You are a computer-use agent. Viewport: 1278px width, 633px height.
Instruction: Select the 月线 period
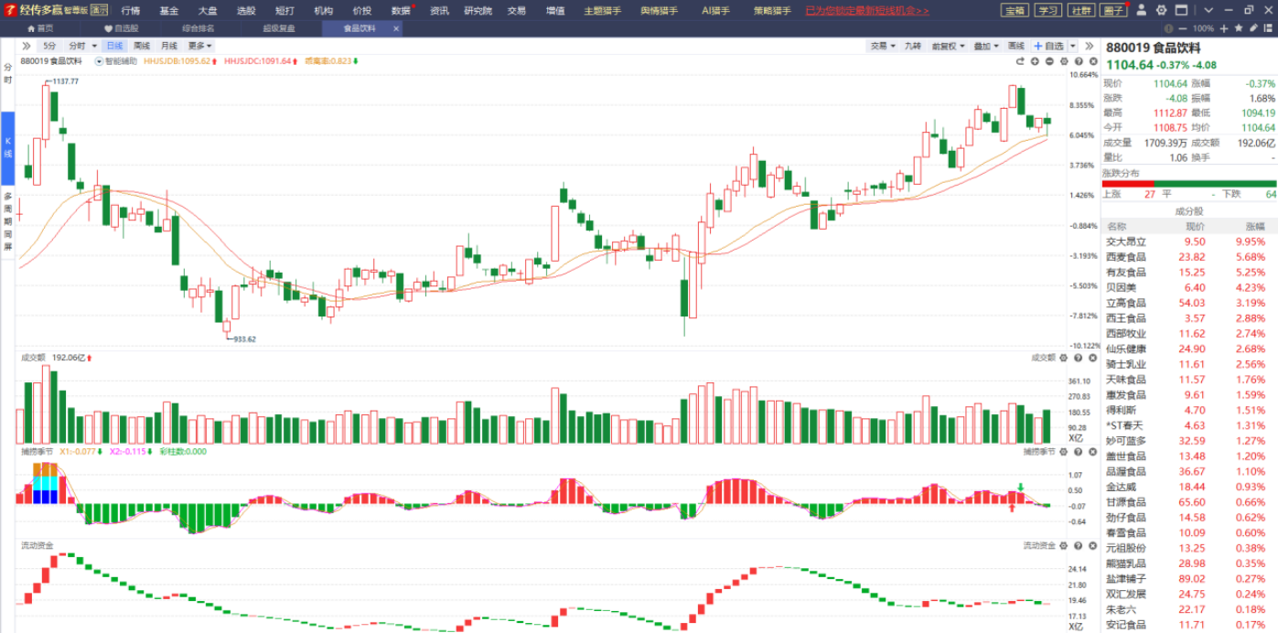[169, 46]
